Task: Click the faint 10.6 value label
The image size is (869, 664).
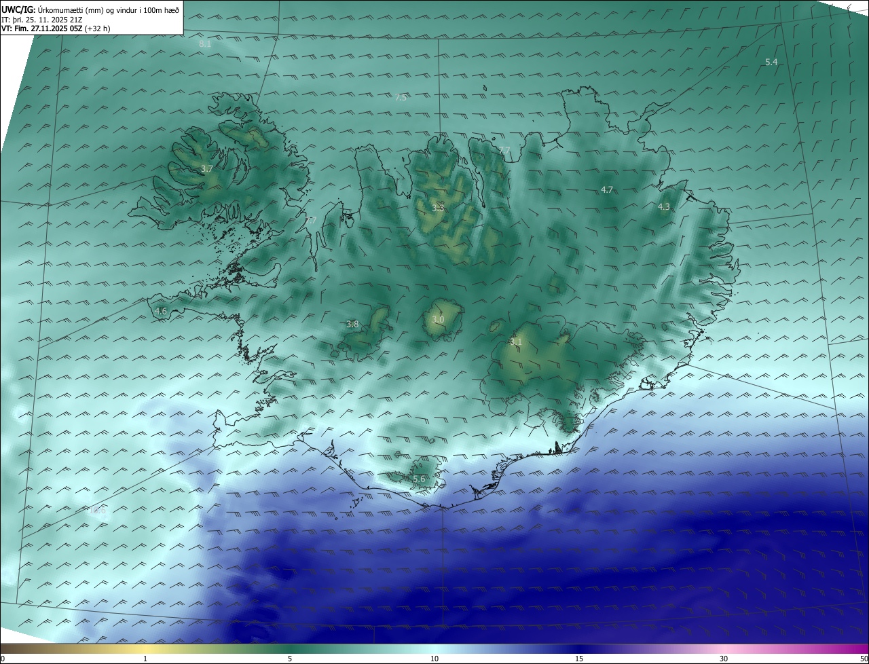Action: pyautogui.click(x=97, y=510)
